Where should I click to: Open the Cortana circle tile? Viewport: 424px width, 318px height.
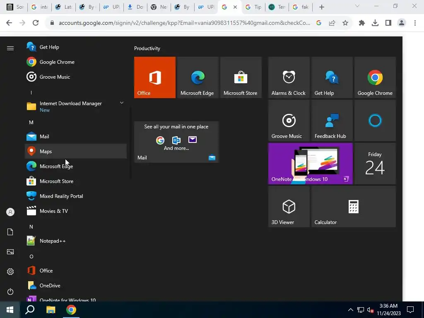pyautogui.click(x=375, y=120)
